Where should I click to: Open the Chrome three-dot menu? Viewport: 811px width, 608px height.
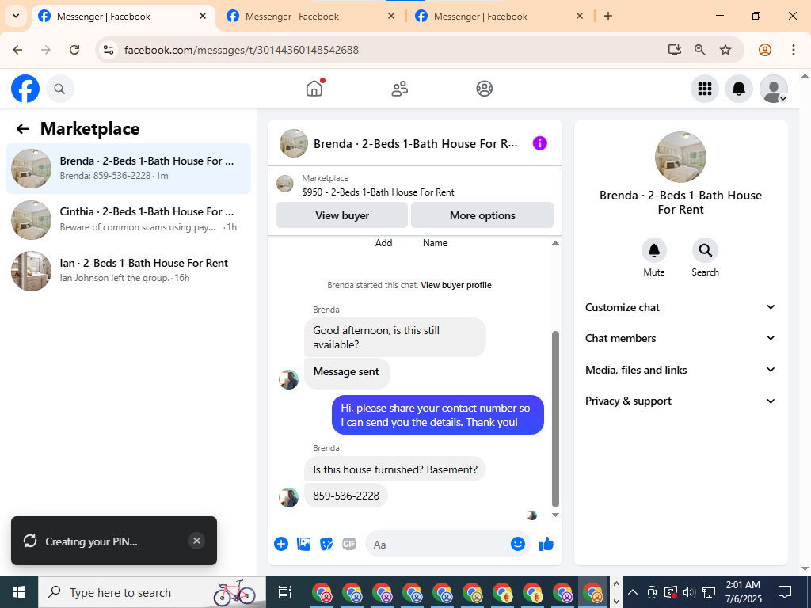(794, 50)
